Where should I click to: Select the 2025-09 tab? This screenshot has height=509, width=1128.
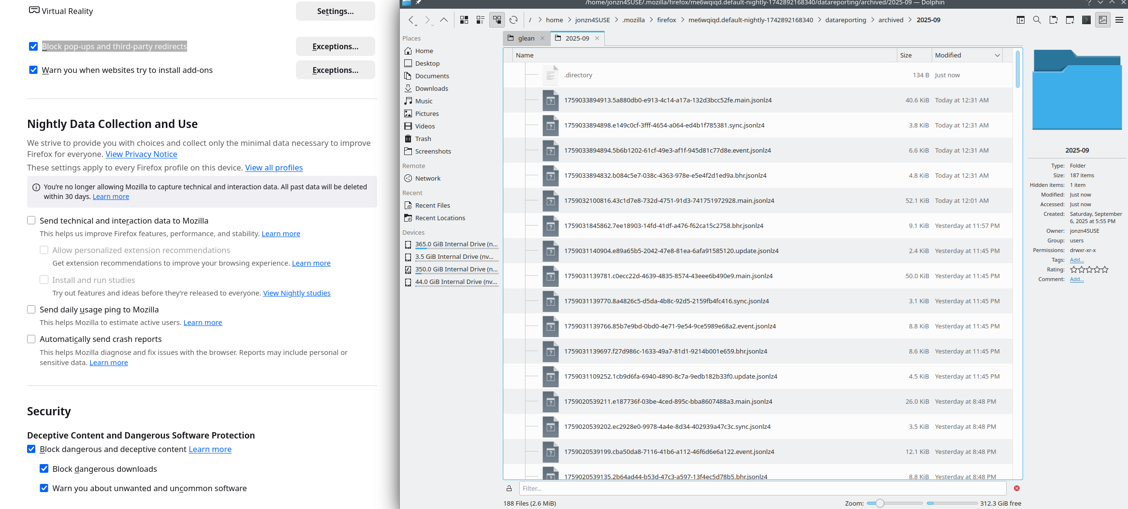click(x=577, y=38)
